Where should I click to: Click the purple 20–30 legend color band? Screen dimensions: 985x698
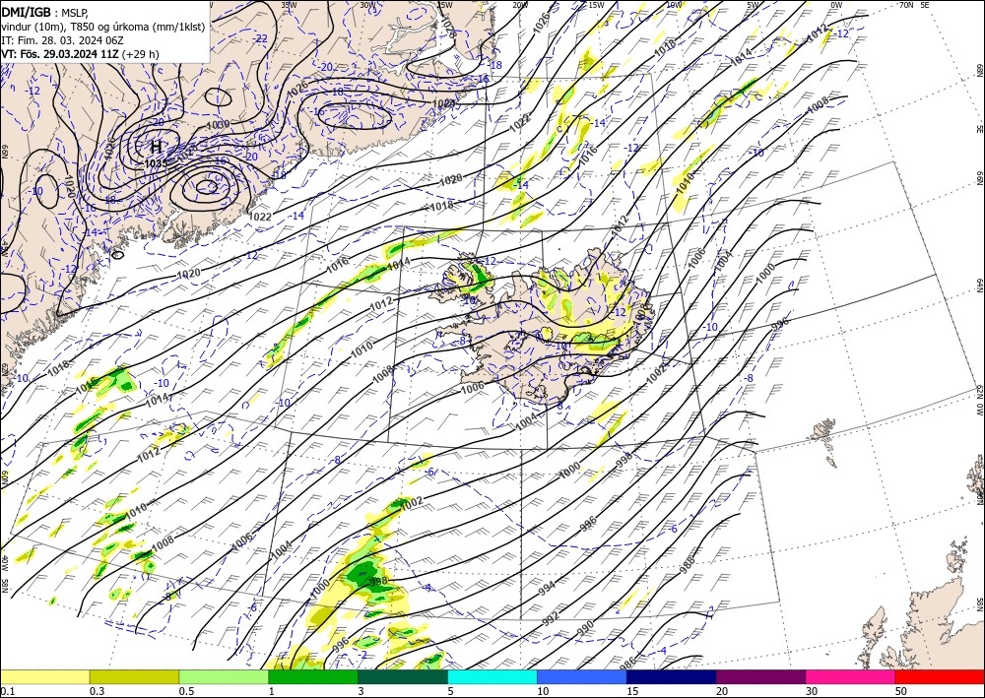760,676
